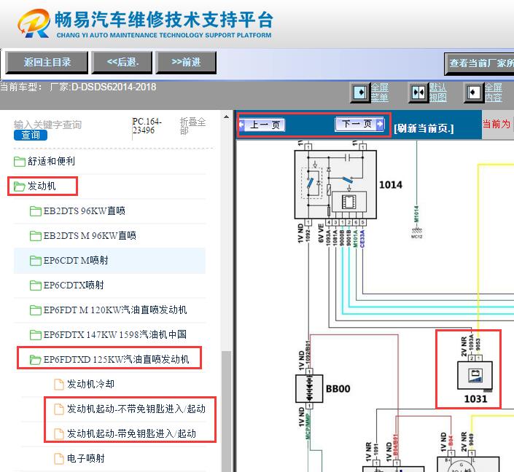514x472 pixels.
Task: Click folder icon beside EP6CDT M喷射
Action: 36,261
